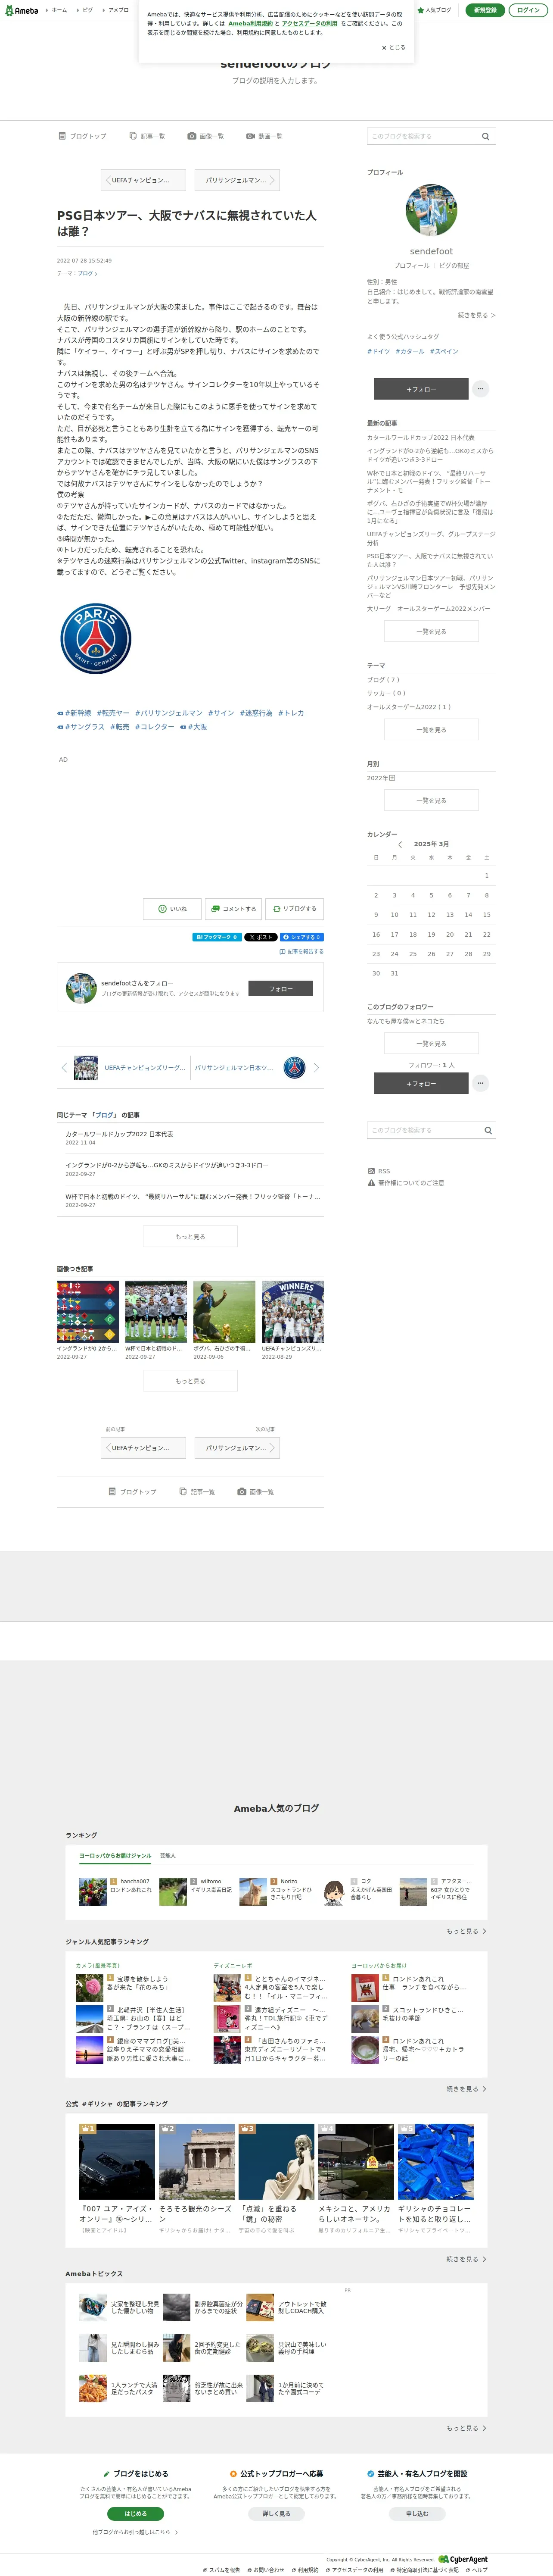This screenshot has height=2576, width=553.
Task: Open the '記事一覧' tab in top navigation
Action: (x=146, y=136)
